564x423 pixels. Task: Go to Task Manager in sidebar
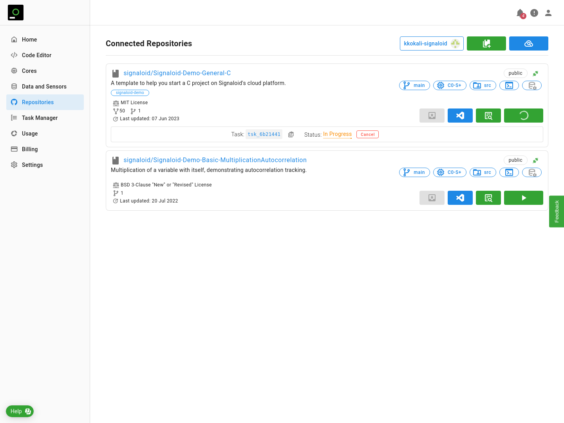(40, 118)
